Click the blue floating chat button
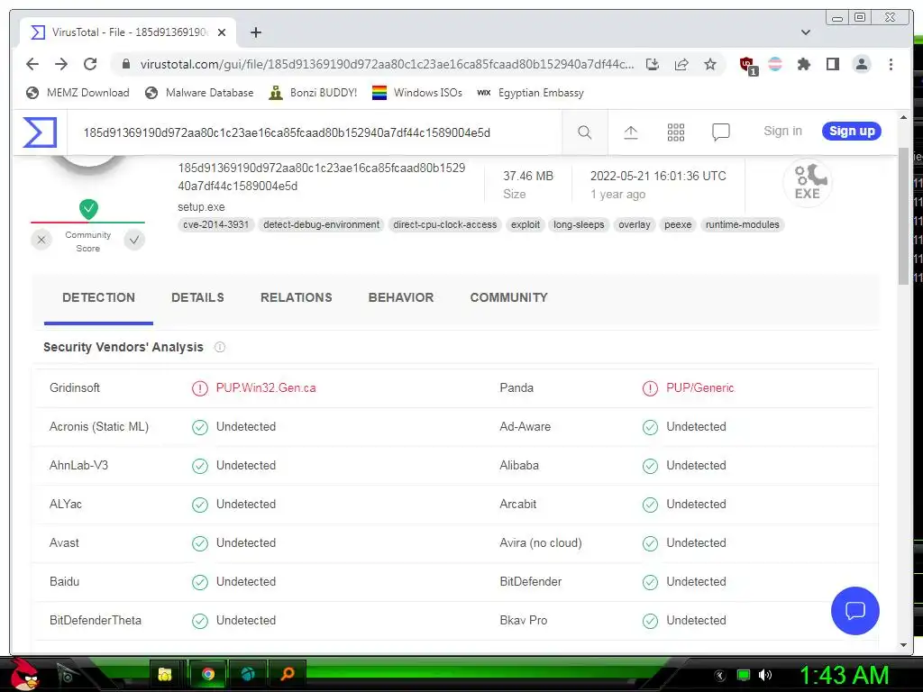923x692 pixels. coord(854,610)
